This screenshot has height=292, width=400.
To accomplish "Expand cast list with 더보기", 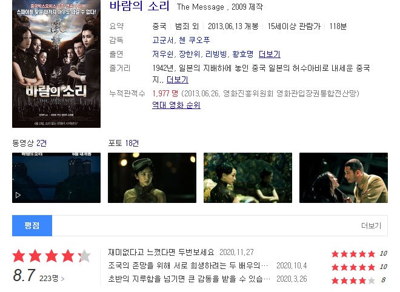I will click(269, 54).
